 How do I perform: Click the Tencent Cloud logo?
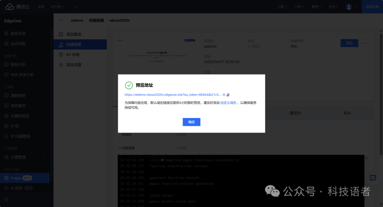coord(17,7)
